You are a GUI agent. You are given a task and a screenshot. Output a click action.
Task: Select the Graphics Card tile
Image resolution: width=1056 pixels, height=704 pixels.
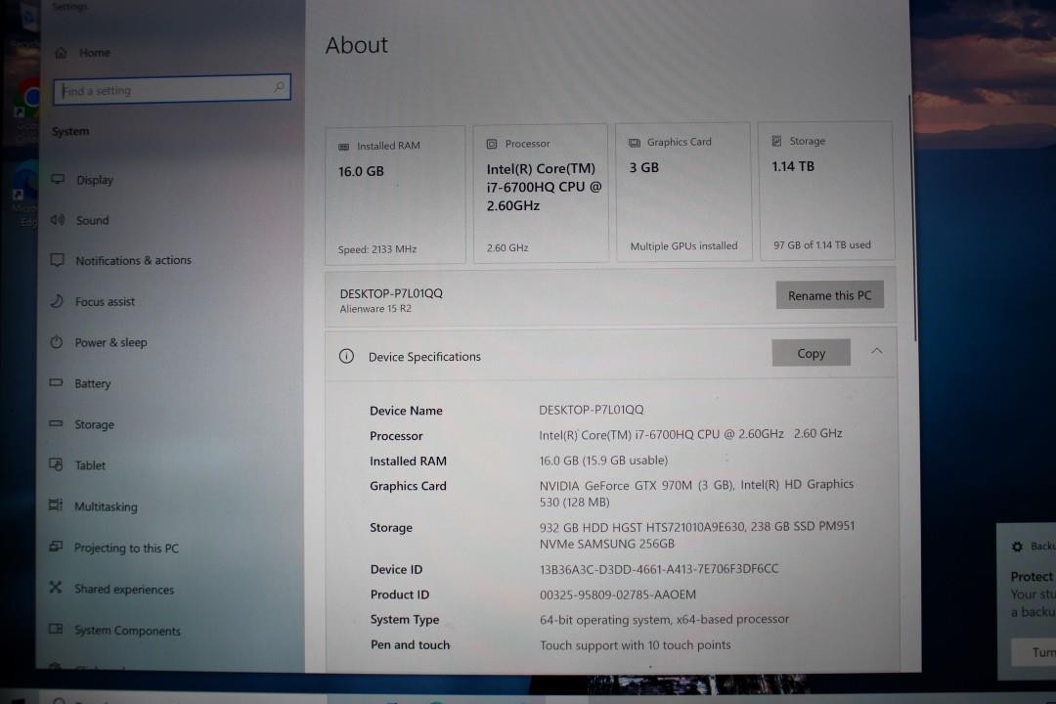click(683, 192)
